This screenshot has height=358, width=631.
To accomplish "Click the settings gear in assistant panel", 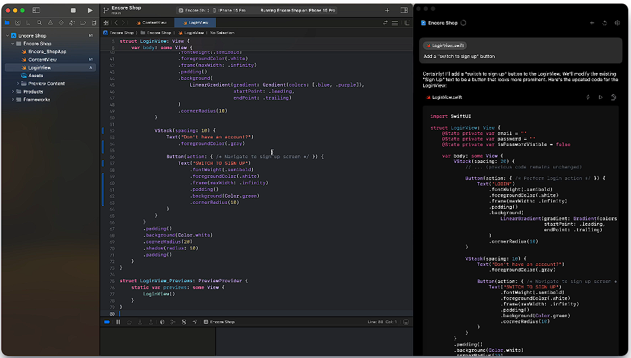I will [x=617, y=23].
